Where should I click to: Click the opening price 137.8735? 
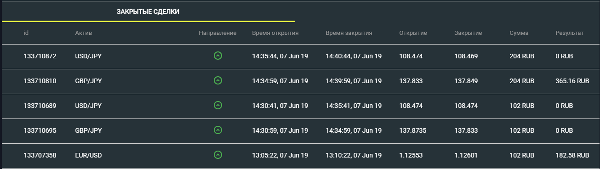(413, 130)
